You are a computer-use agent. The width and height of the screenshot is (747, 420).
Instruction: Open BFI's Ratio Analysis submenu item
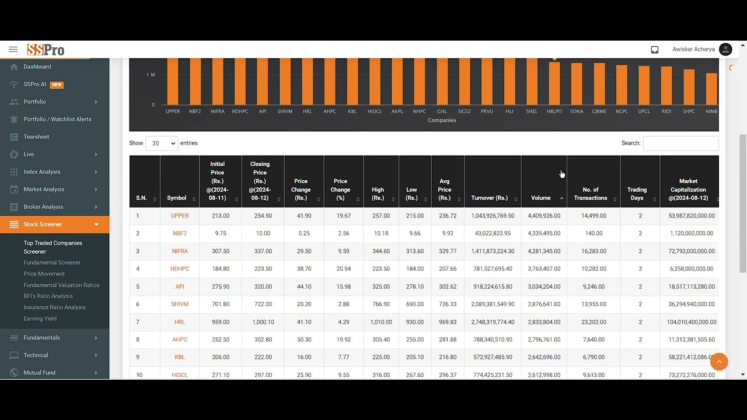(48, 296)
